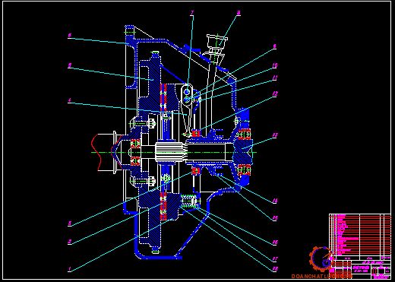
Task: Click callout label 13 on right side
Action: pos(275,135)
